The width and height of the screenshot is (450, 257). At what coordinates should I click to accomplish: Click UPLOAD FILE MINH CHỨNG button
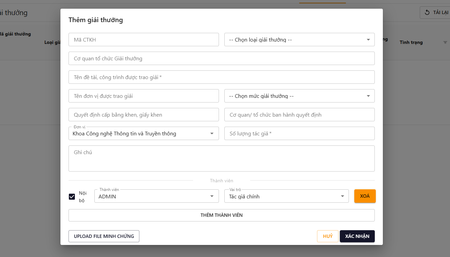(104, 236)
